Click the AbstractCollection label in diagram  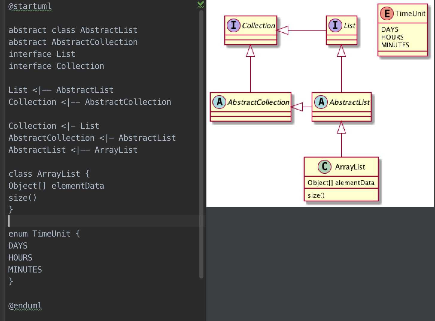click(x=258, y=102)
